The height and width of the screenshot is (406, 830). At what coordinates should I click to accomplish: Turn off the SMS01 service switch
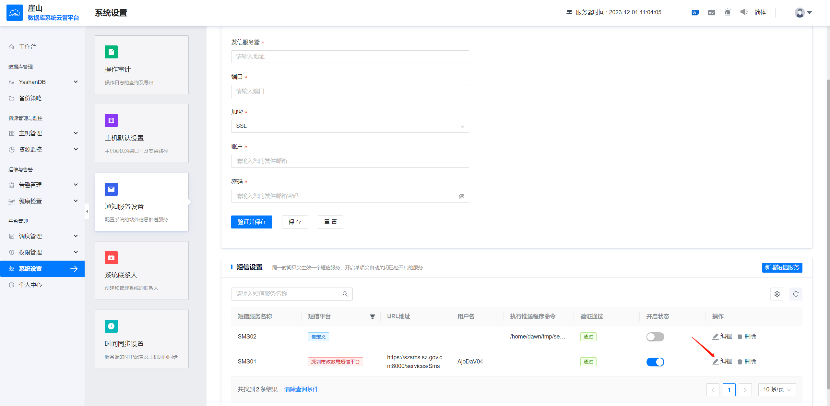tap(655, 362)
